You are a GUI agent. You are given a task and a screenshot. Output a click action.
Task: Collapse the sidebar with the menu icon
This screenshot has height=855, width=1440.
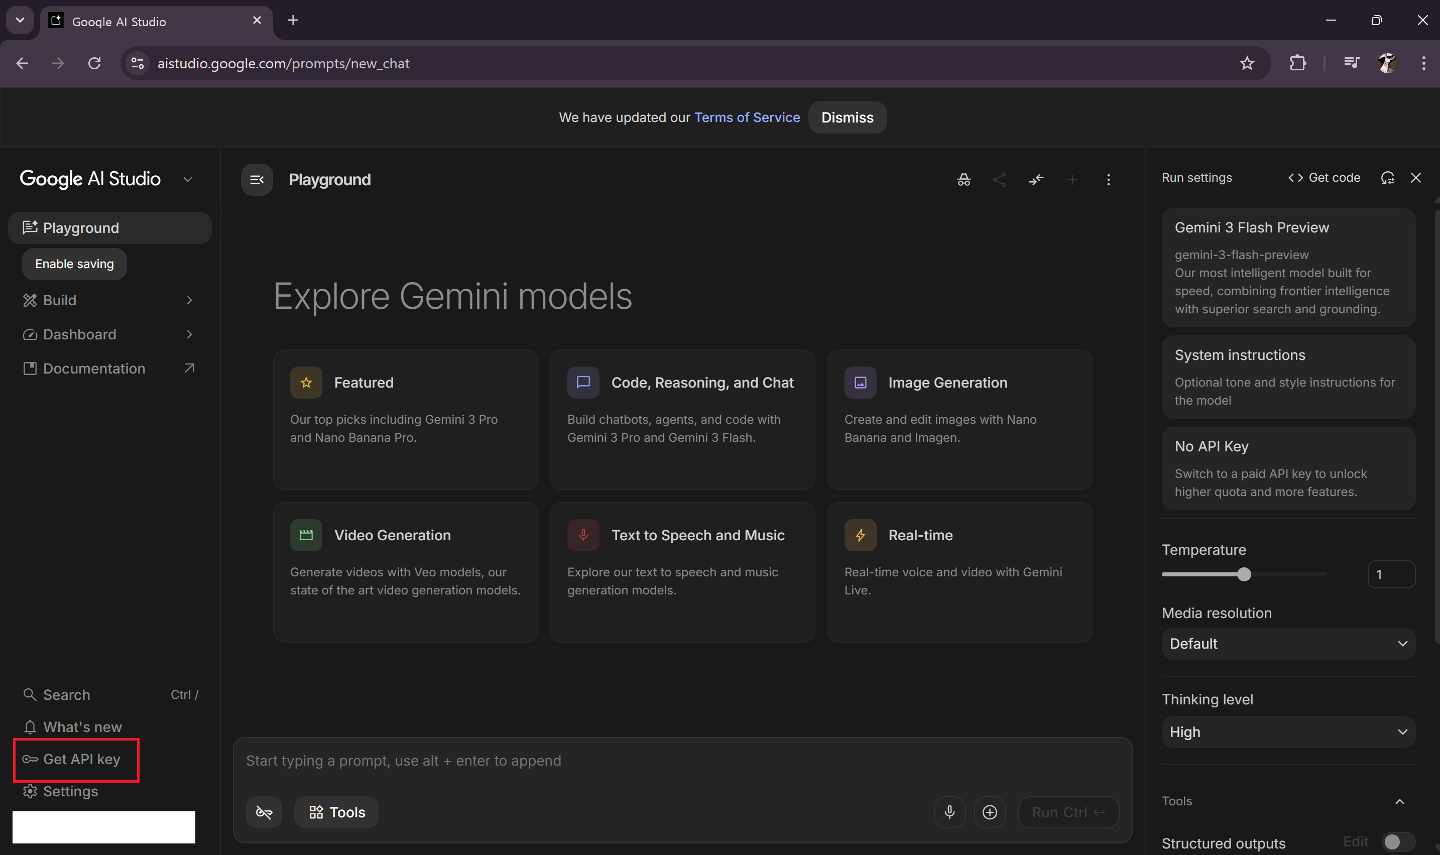point(257,180)
